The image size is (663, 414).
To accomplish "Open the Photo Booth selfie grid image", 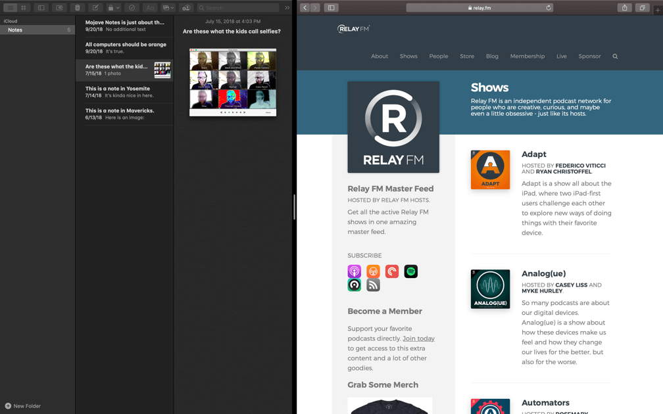I will click(x=233, y=82).
